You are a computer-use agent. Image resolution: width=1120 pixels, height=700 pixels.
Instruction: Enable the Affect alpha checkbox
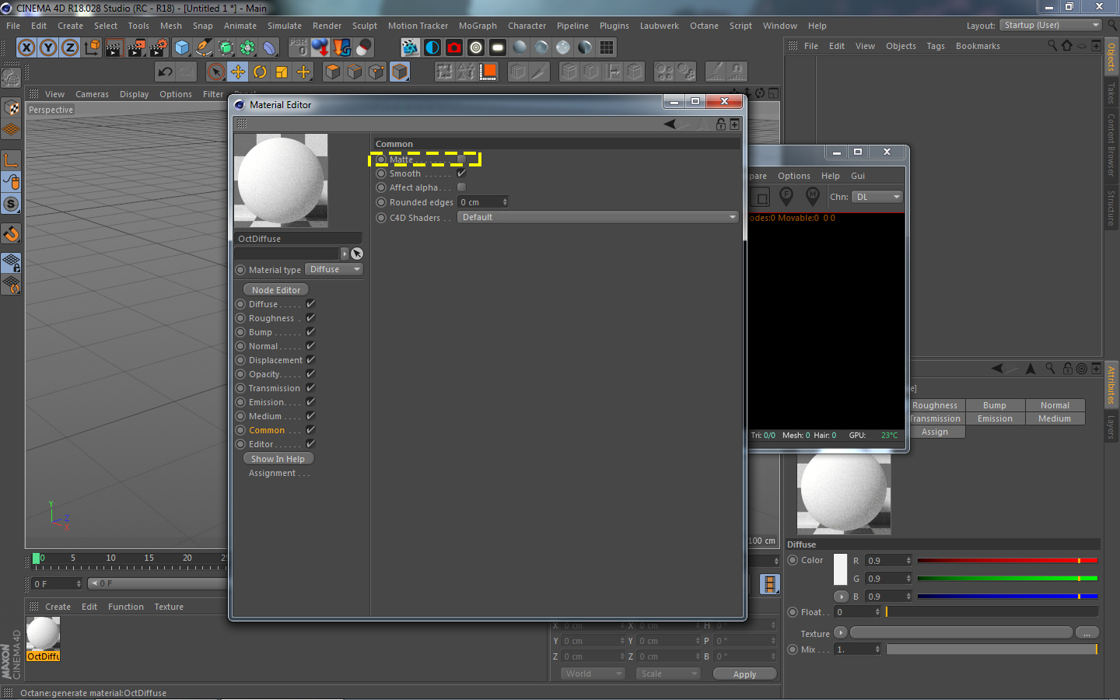(x=461, y=187)
